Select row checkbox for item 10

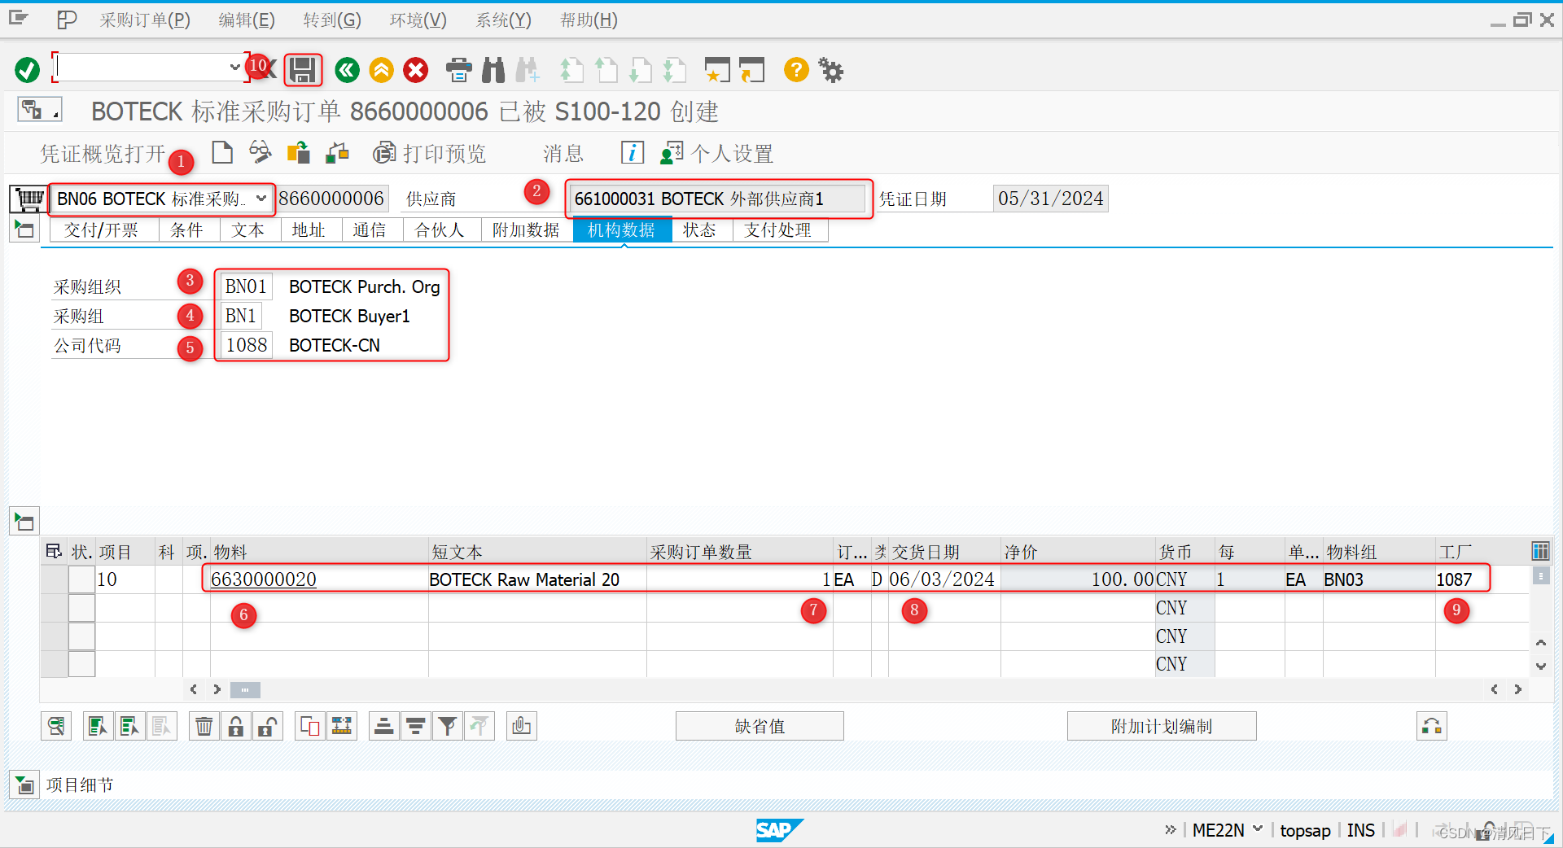81,579
